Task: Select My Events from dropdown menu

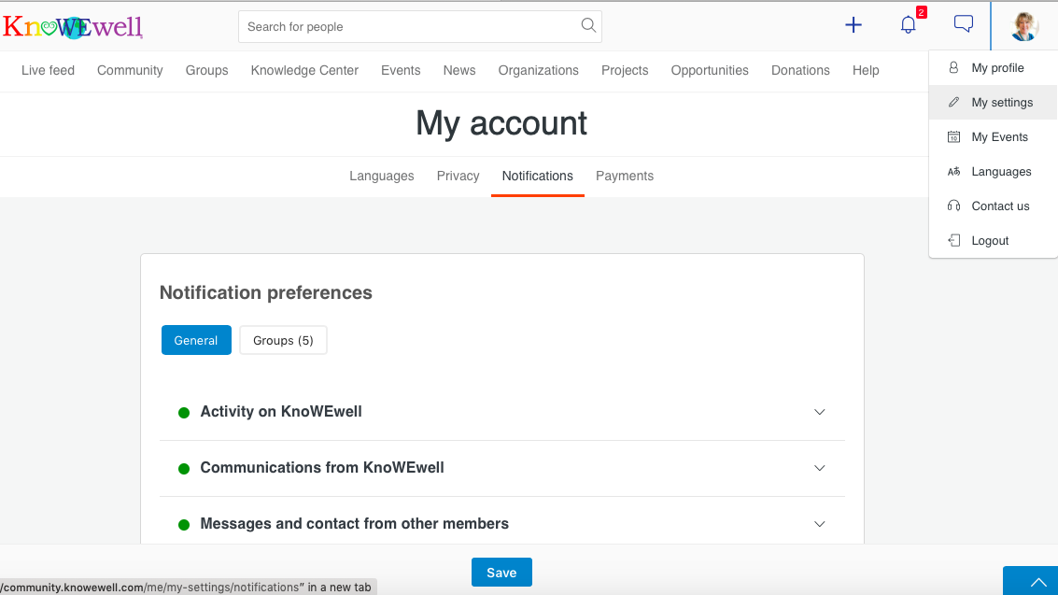Action: (999, 136)
